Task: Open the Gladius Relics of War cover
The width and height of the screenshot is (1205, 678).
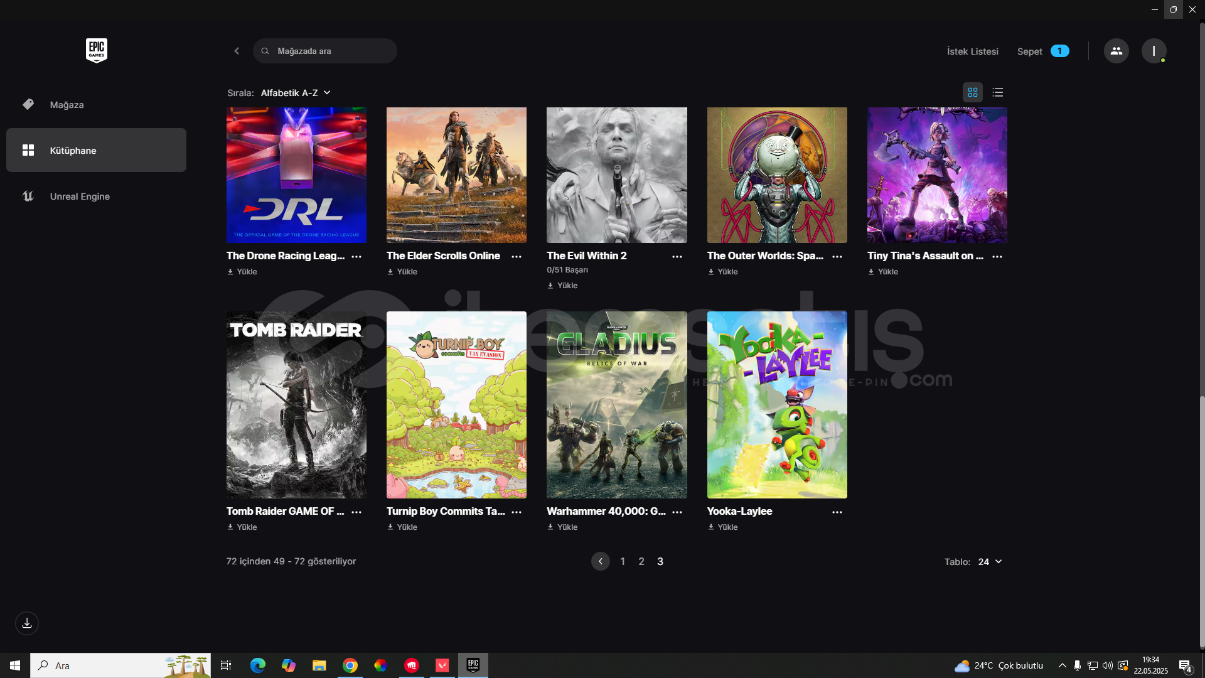Action: tap(617, 405)
